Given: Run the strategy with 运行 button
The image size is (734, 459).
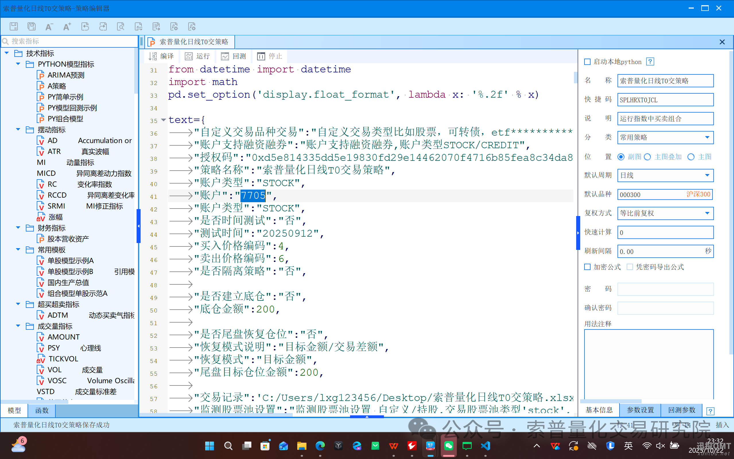Looking at the screenshot, I should click(197, 56).
